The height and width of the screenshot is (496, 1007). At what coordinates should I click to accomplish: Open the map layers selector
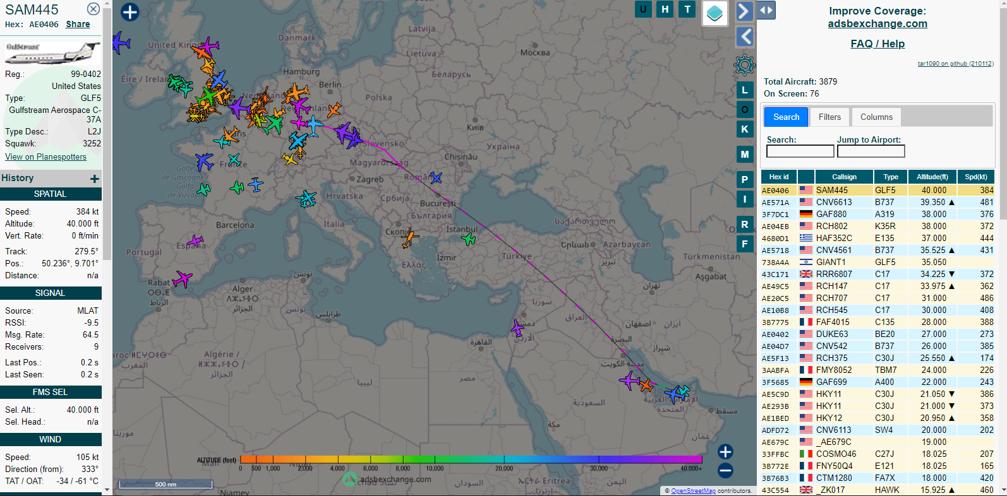coord(715,13)
